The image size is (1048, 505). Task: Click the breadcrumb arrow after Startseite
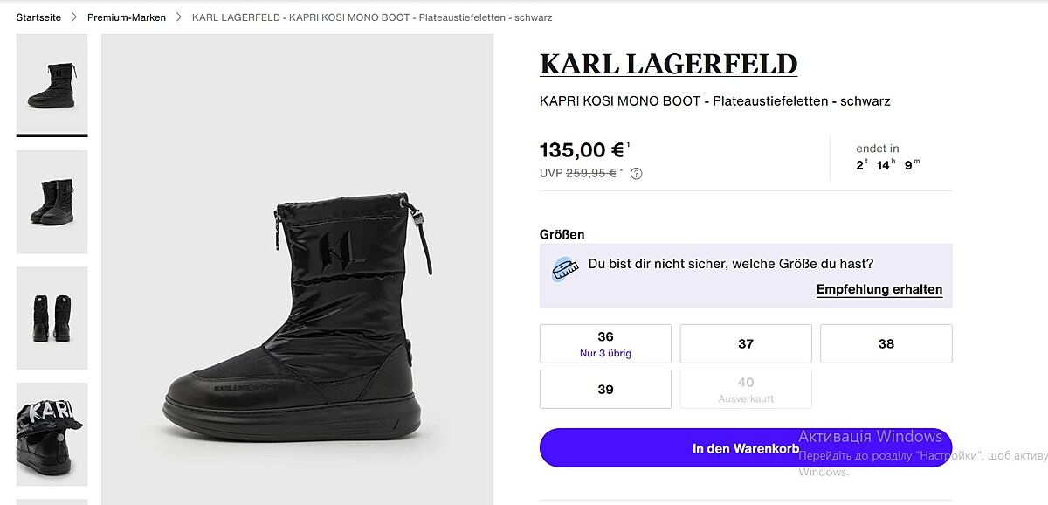pyautogui.click(x=74, y=17)
